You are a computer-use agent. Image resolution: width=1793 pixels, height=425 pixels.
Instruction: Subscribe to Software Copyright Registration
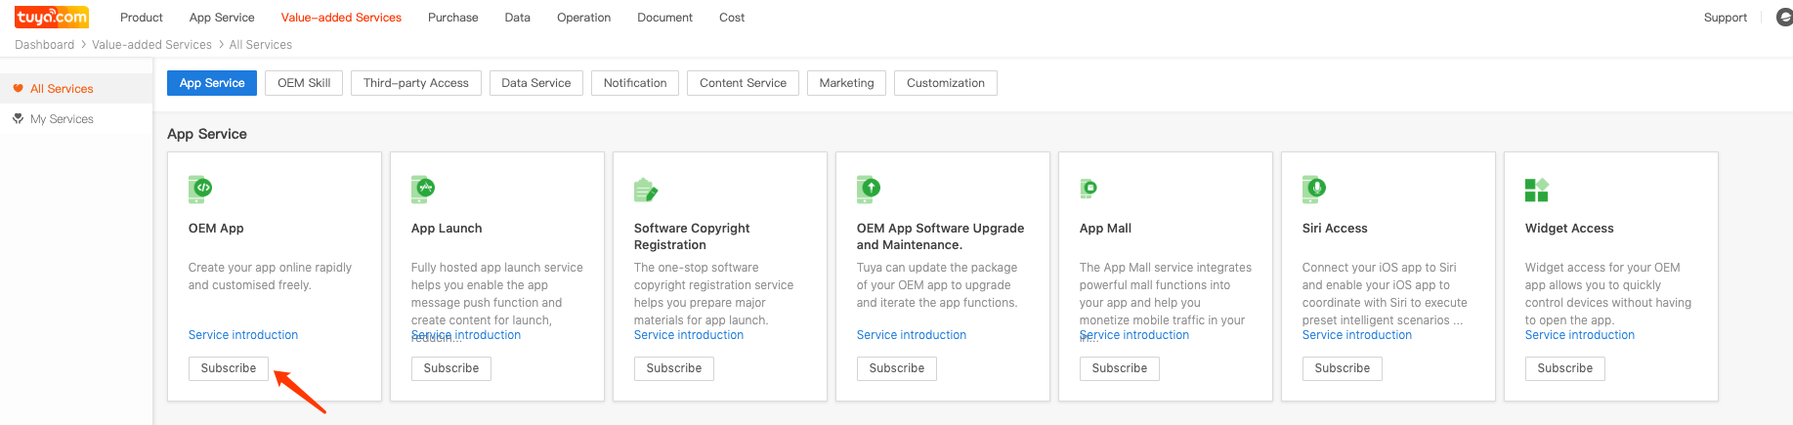point(674,368)
